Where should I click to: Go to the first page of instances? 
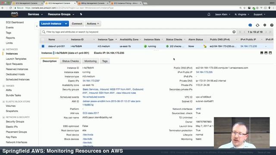[240, 32]
